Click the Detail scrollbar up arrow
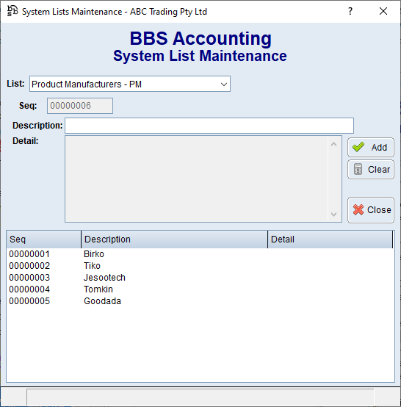Screen dimensions: 401x407 tap(333, 144)
